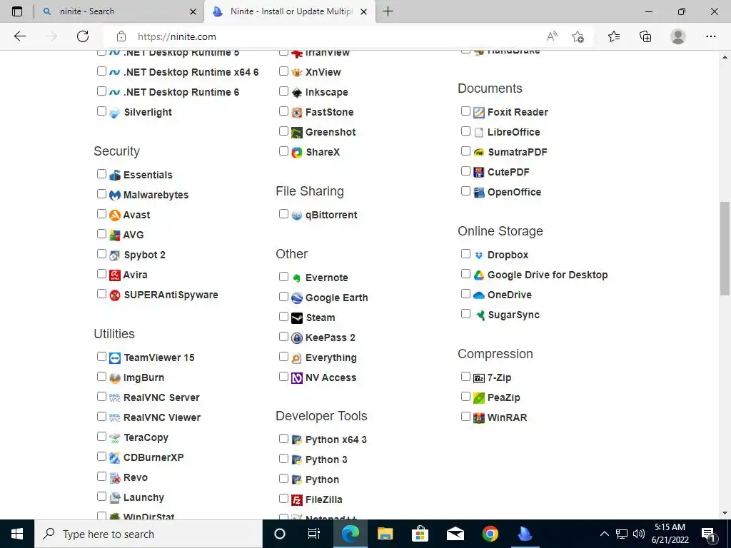This screenshot has width=731, height=548.
Task: Show hidden system tray icons
Action: [604, 534]
